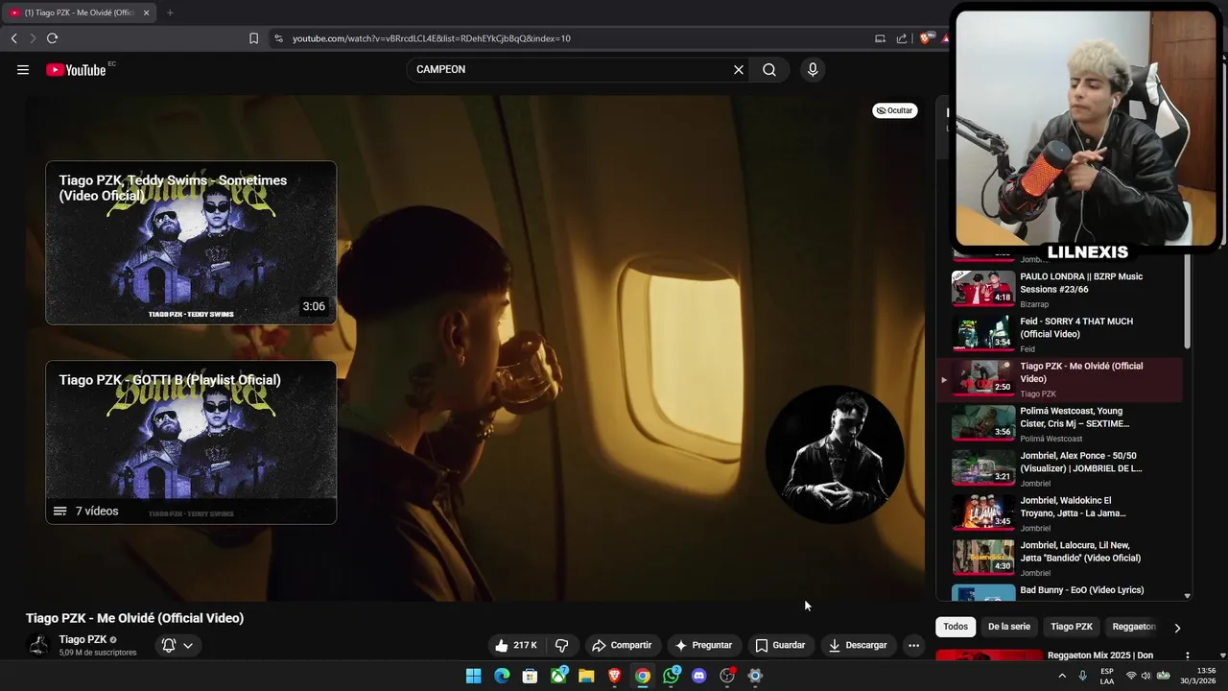
Task: Reload the page with the refresh icon
Action: (52, 38)
